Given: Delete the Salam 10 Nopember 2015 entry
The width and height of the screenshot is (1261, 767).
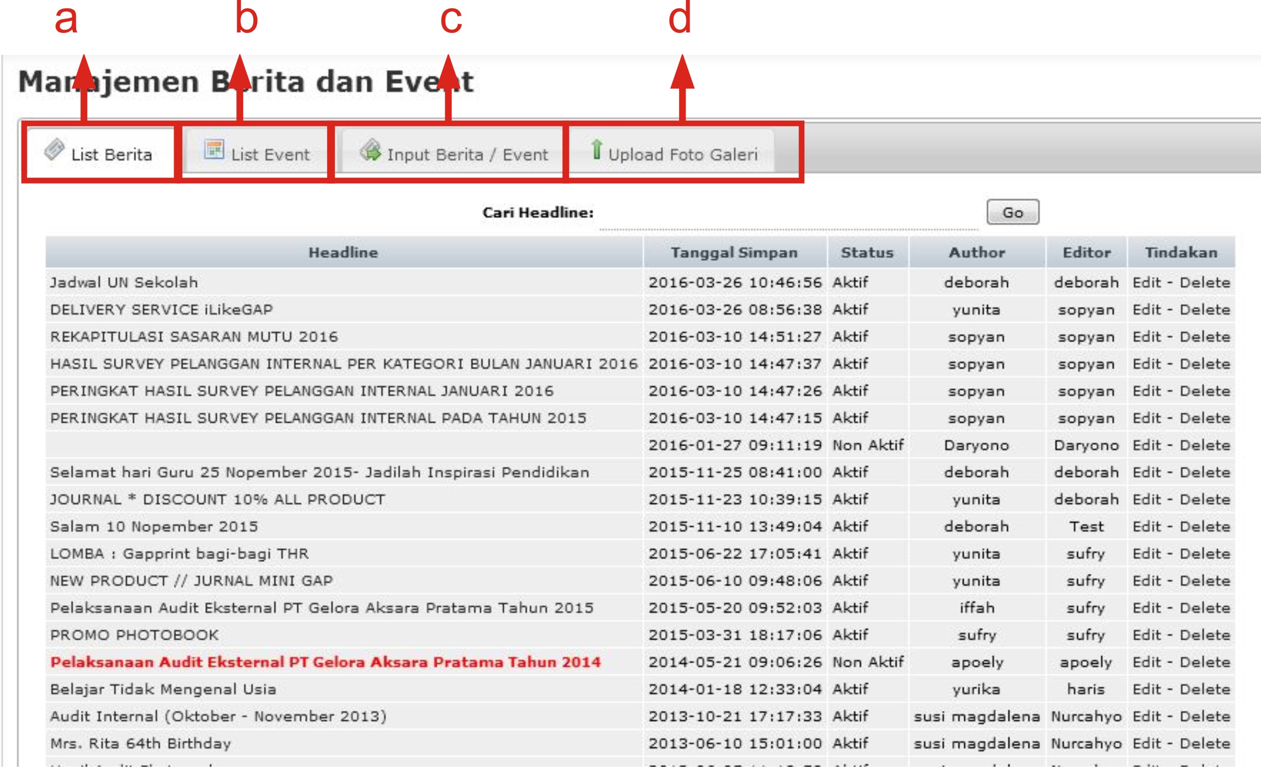Looking at the screenshot, I should point(1205,527).
